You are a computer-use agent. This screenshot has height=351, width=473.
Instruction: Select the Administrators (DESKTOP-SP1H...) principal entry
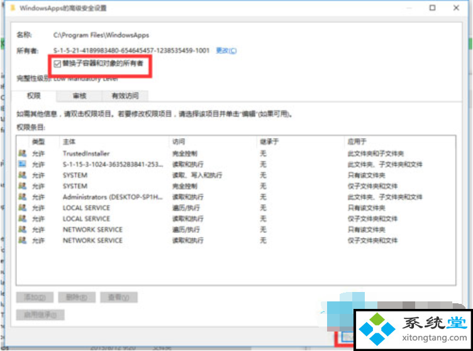(x=113, y=197)
